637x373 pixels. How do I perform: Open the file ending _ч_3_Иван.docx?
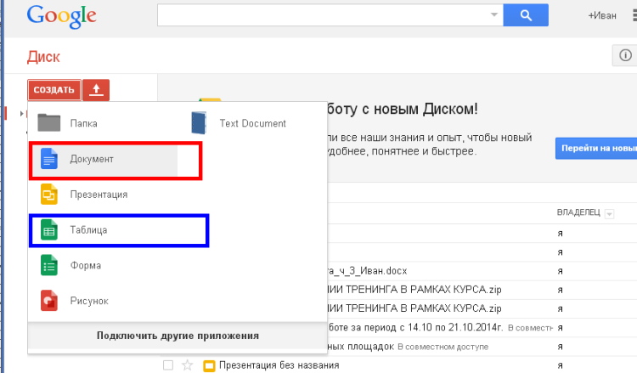pos(367,271)
